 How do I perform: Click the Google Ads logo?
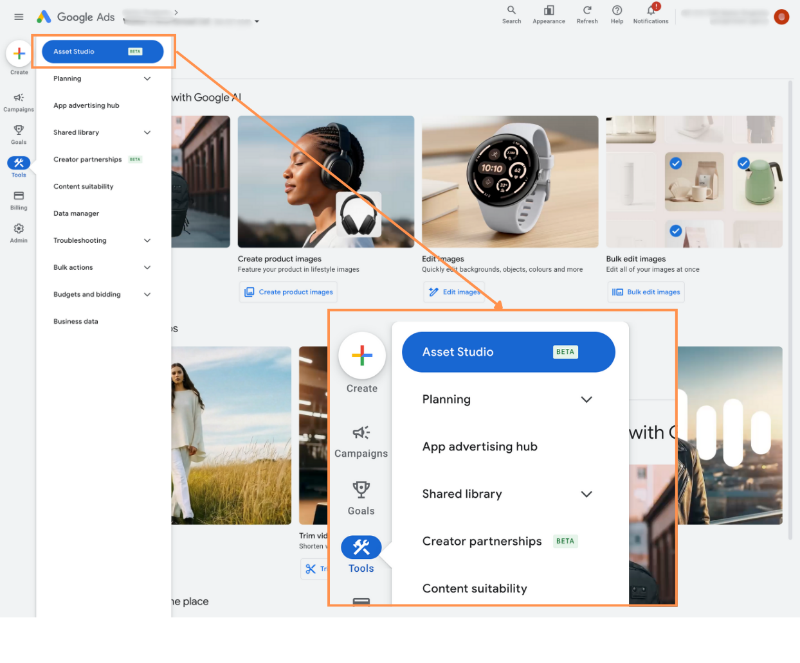pos(76,17)
